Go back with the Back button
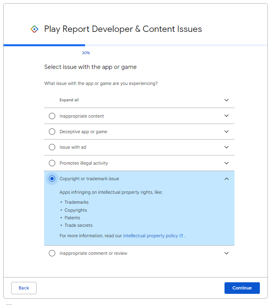The image size is (271, 305). tap(24, 288)
